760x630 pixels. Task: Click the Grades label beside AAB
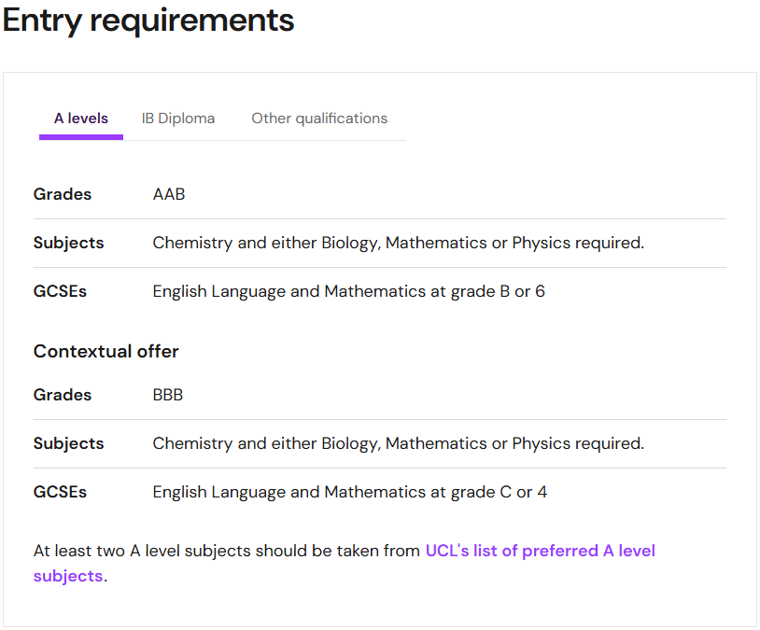pyautogui.click(x=63, y=194)
